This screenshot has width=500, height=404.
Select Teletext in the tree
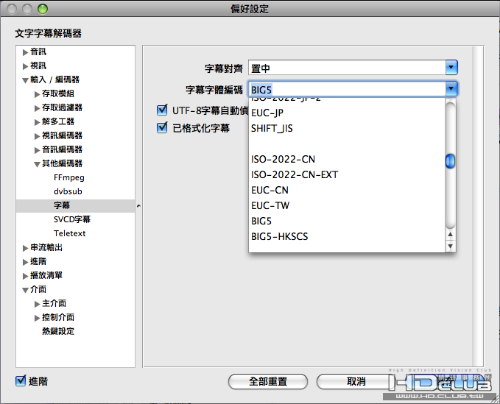pyautogui.click(x=69, y=233)
